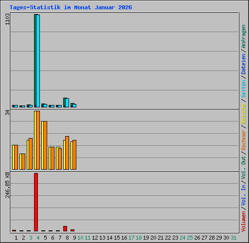This screenshot has height=243, width=249.
Task: Click day 6 on the x-axis
Action: [53, 238]
